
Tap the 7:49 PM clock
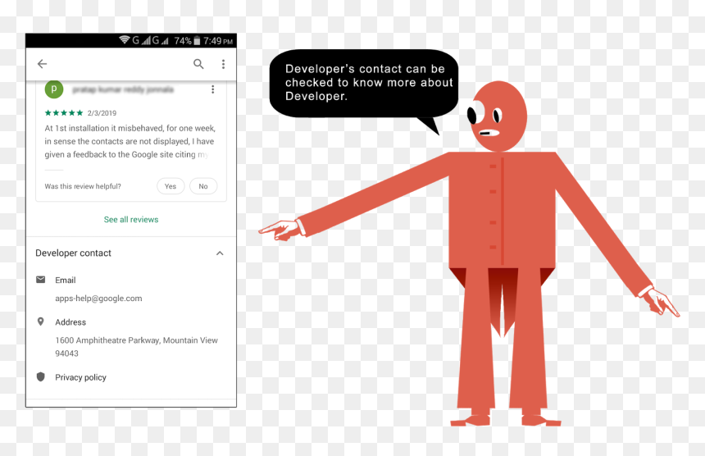pos(217,41)
